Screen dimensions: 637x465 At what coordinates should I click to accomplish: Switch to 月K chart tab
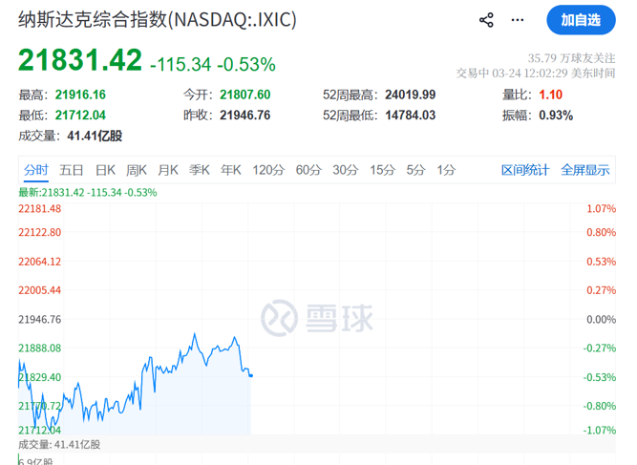point(168,170)
